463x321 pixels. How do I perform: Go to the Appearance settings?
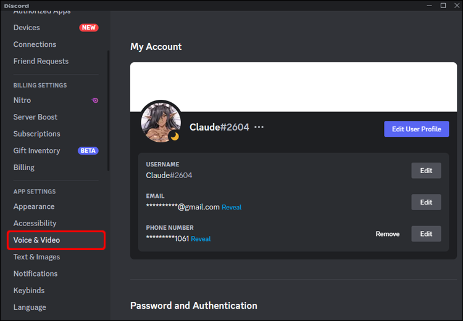(x=34, y=206)
